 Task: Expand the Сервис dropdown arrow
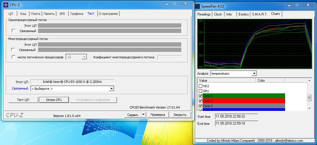(143, 115)
